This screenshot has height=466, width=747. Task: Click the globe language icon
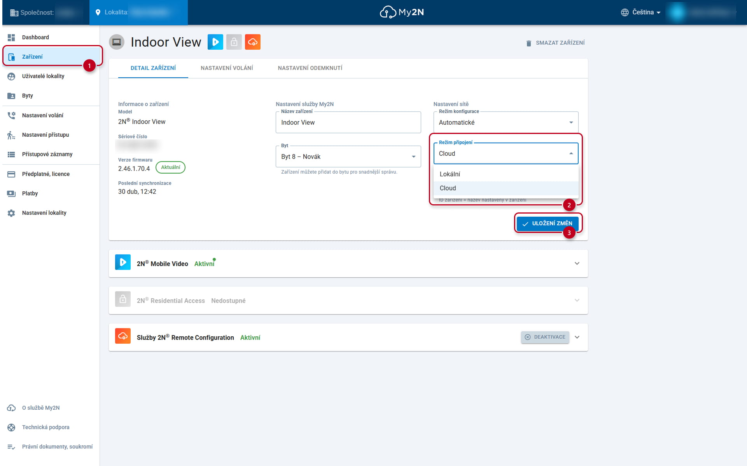[625, 12]
